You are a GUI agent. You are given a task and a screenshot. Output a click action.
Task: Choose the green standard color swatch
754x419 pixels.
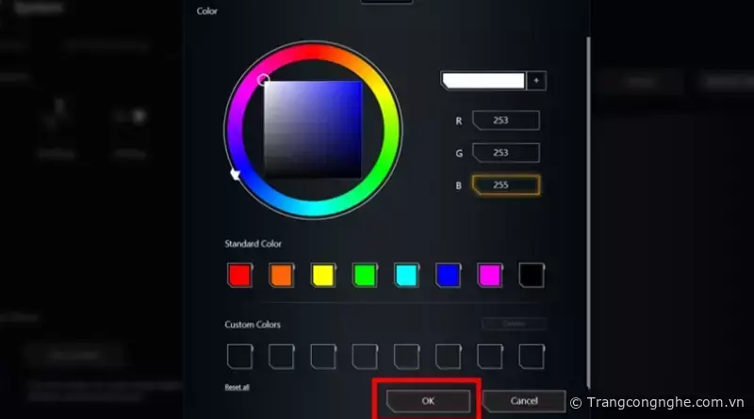pos(365,275)
